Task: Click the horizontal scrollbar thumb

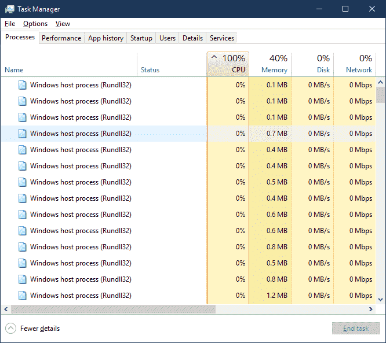Action: tap(113, 309)
